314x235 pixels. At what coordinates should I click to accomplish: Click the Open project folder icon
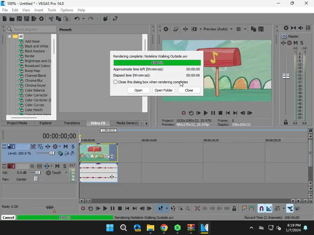[x=12, y=19]
